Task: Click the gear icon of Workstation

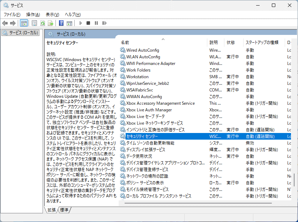Action: (123, 76)
